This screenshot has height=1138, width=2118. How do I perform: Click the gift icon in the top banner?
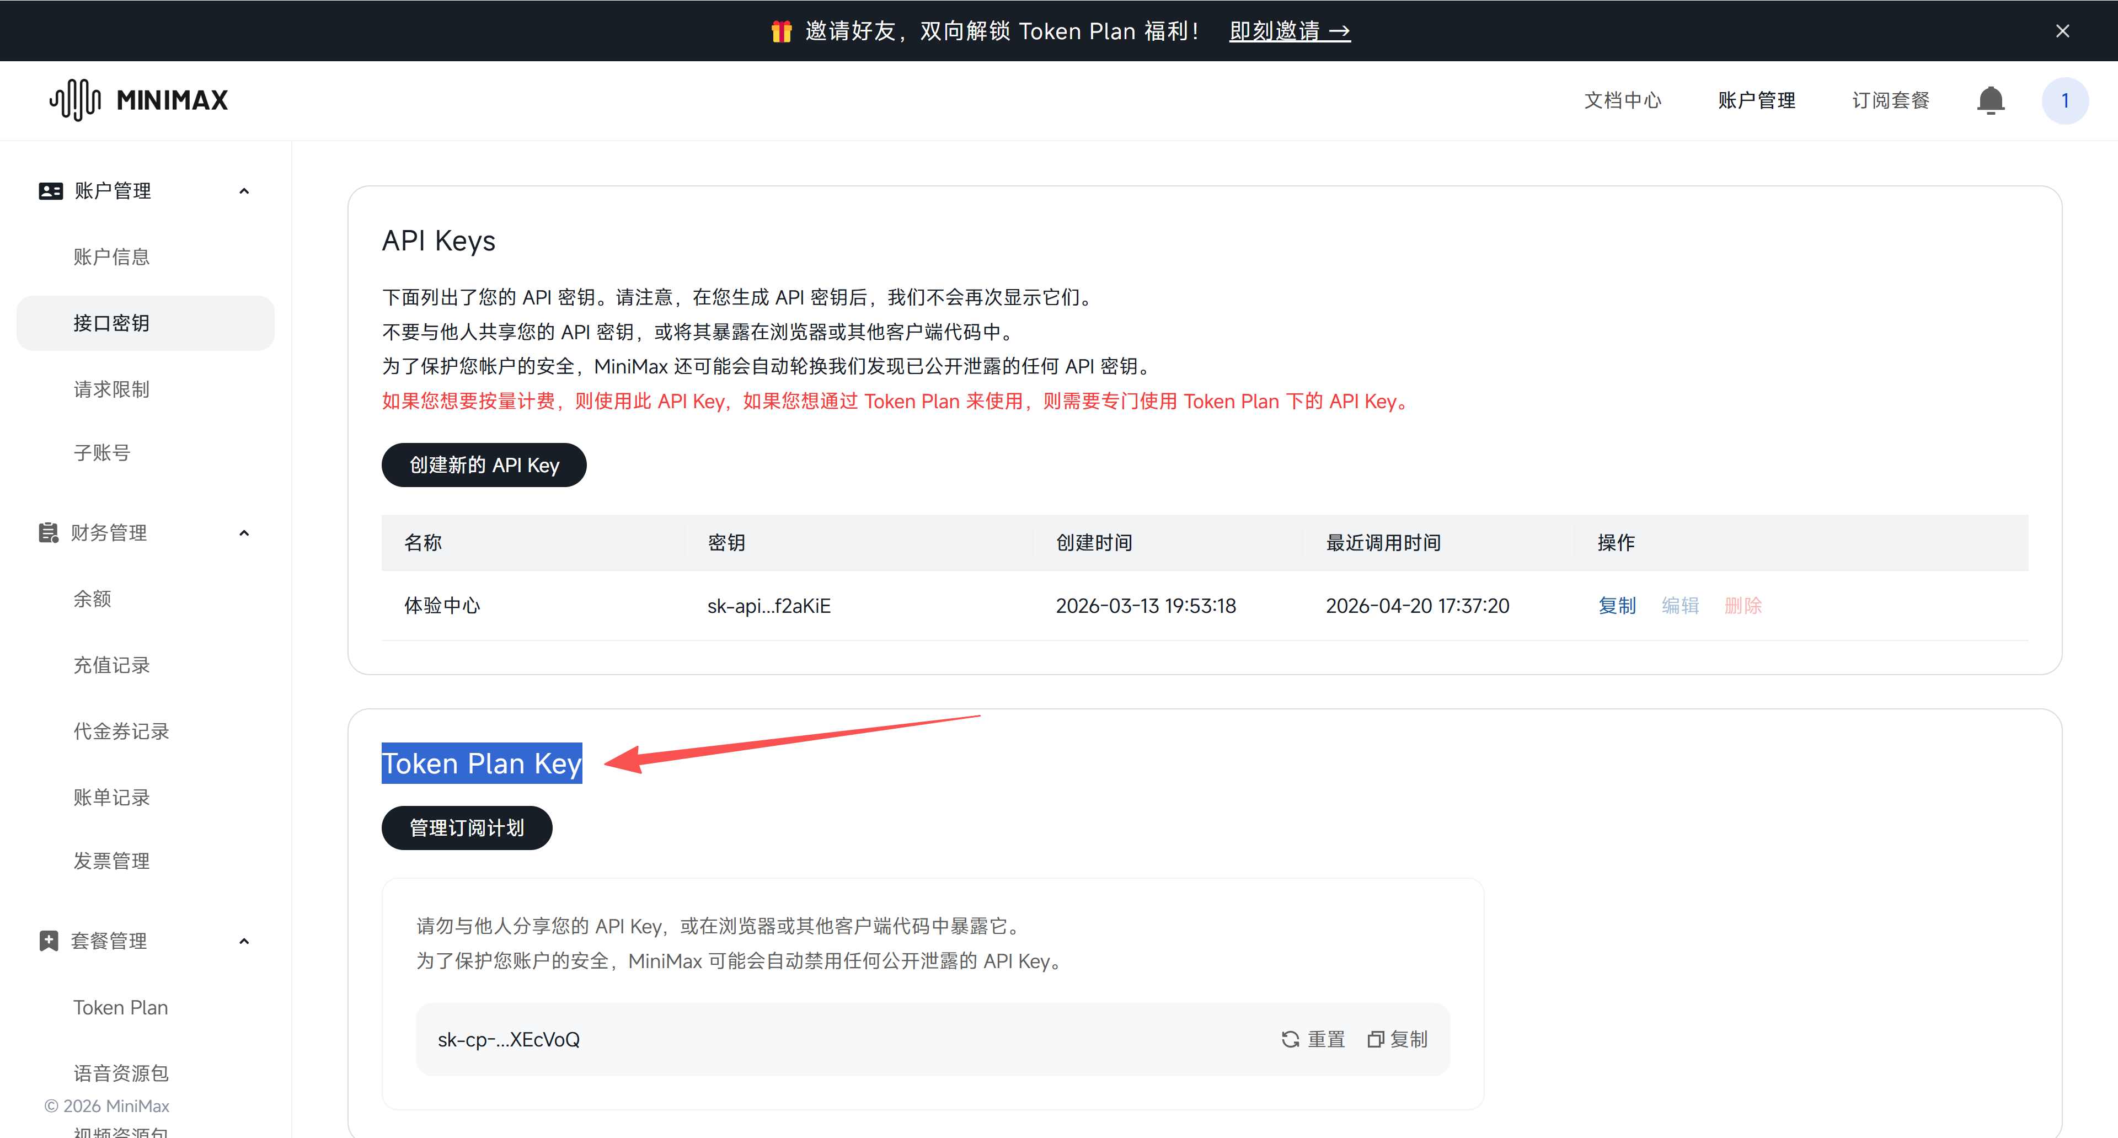point(781,31)
